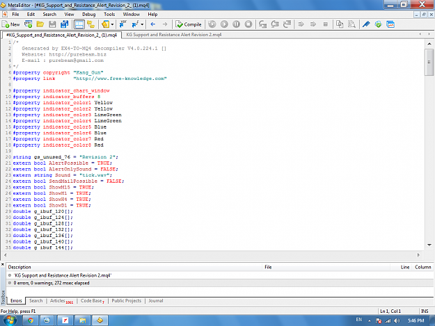435x326 pixels.
Task: Create a new file with New button
Action: point(11,24)
